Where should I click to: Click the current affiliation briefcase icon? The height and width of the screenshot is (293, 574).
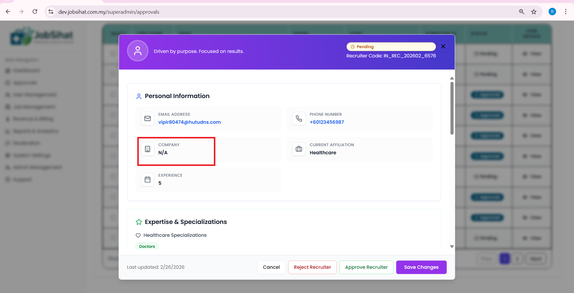point(299,149)
